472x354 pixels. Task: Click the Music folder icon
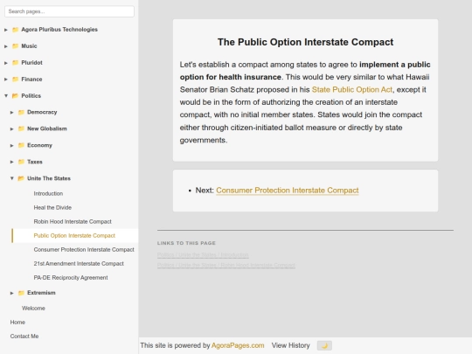tap(15, 46)
